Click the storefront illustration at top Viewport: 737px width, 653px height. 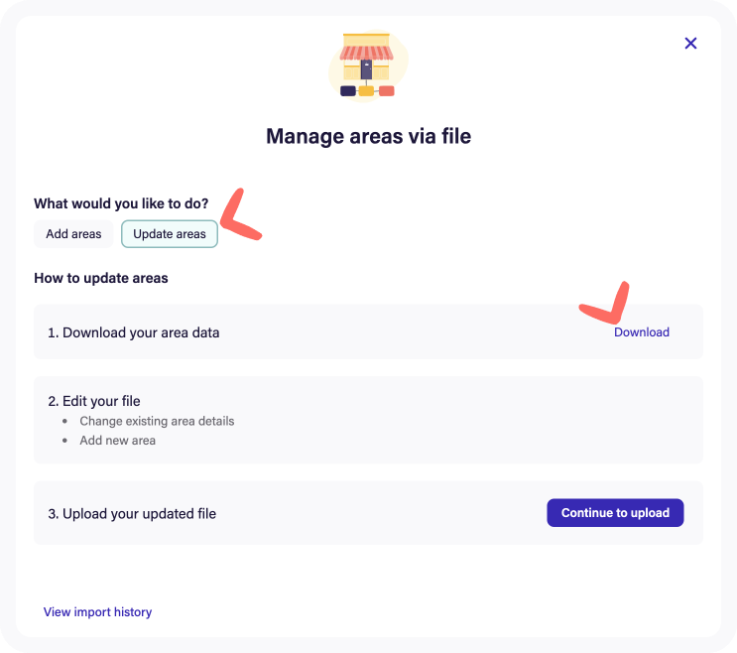coord(368,65)
